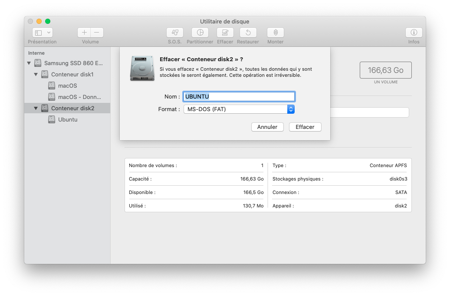Collapse the Conteneur disk2 tree node

(36, 108)
